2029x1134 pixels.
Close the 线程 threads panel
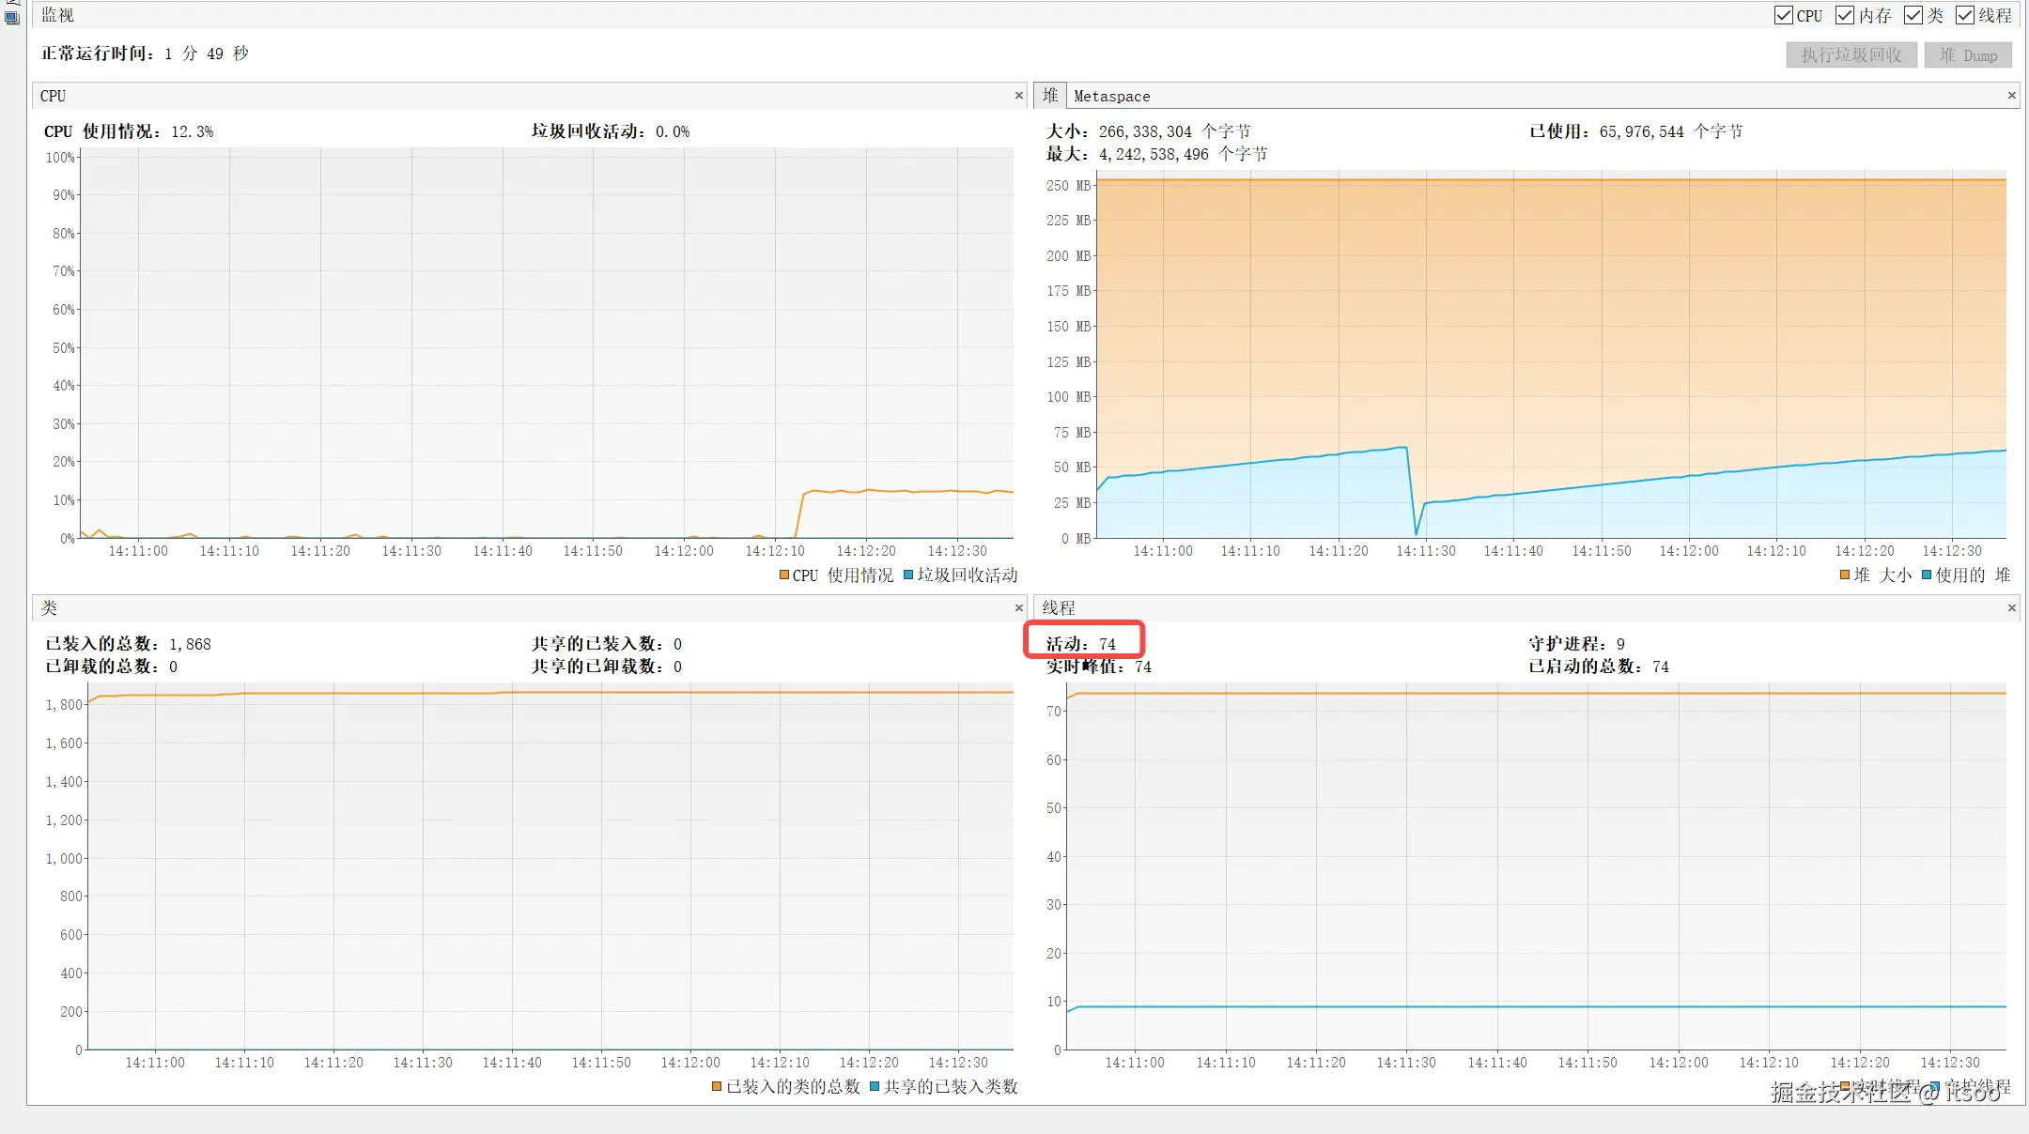2011,608
